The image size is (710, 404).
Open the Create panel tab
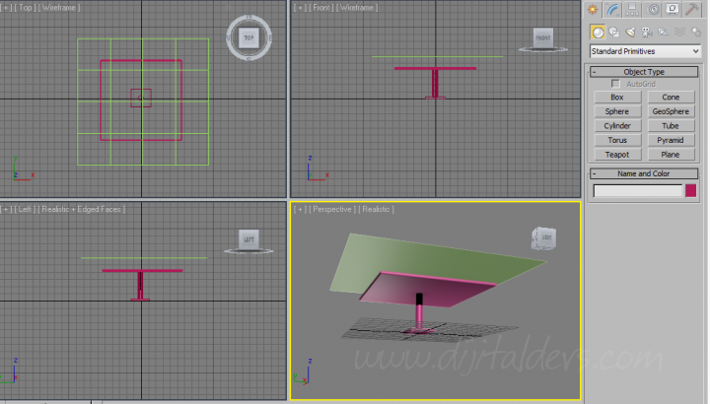point(593,10)
